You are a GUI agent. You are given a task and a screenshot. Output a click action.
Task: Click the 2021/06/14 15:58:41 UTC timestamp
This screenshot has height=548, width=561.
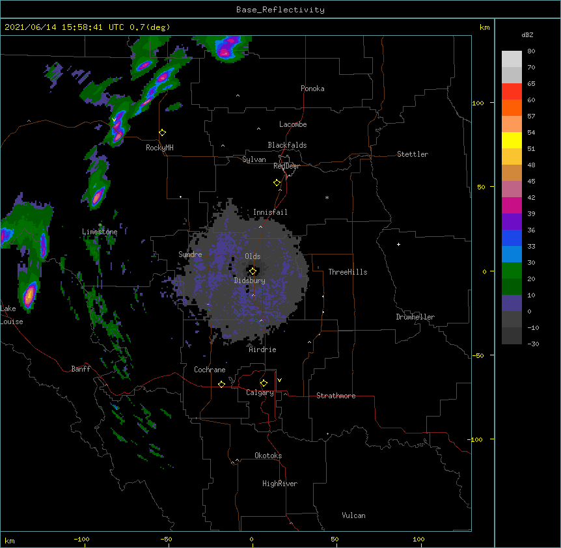click(x=64, y=27)
